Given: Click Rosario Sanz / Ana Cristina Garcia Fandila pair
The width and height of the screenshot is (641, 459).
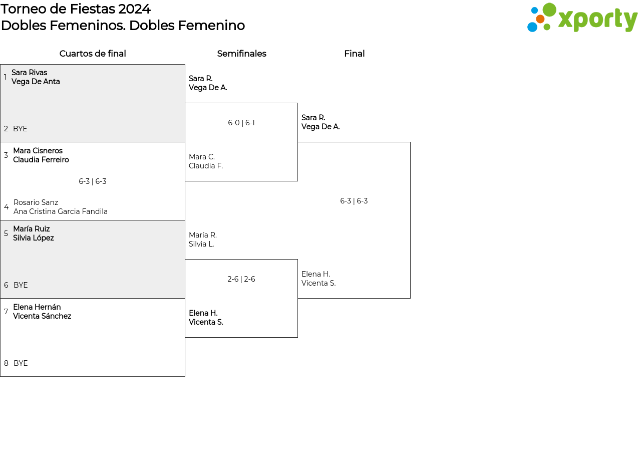Looking at the screenshot, I should [x=60, y=207].
